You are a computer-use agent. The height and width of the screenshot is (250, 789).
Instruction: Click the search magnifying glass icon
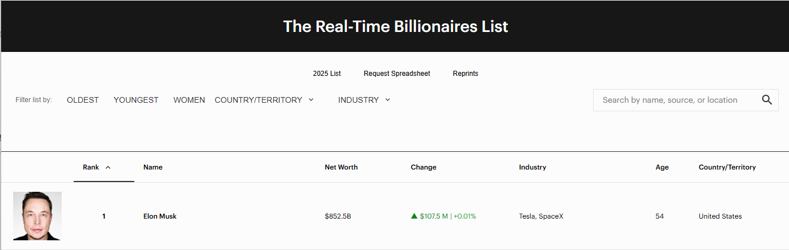(x=767, y=100)
